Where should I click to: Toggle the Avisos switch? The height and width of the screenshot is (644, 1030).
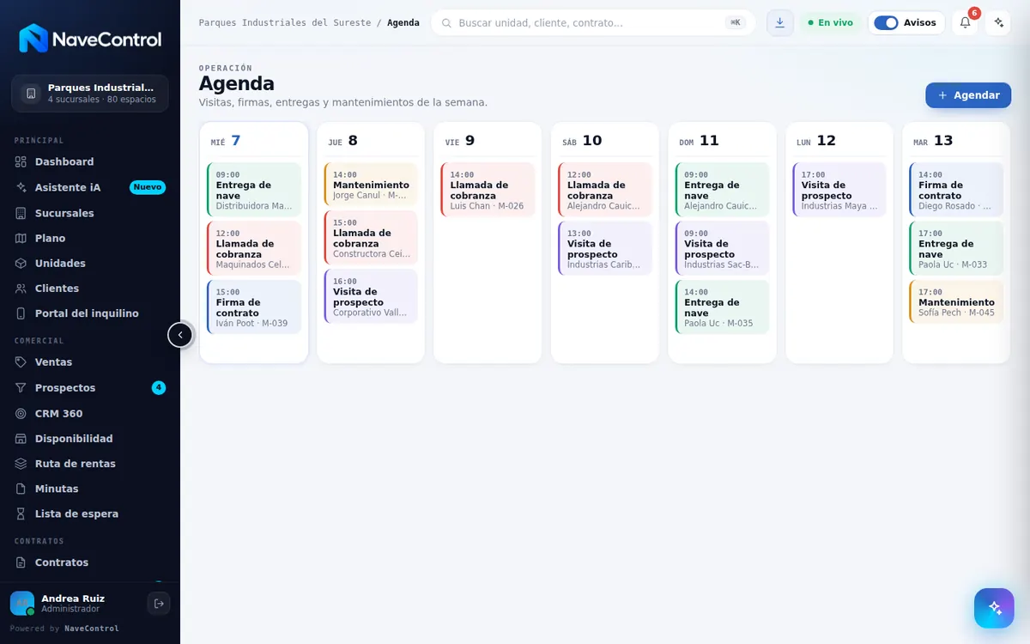tap(886, 23)
